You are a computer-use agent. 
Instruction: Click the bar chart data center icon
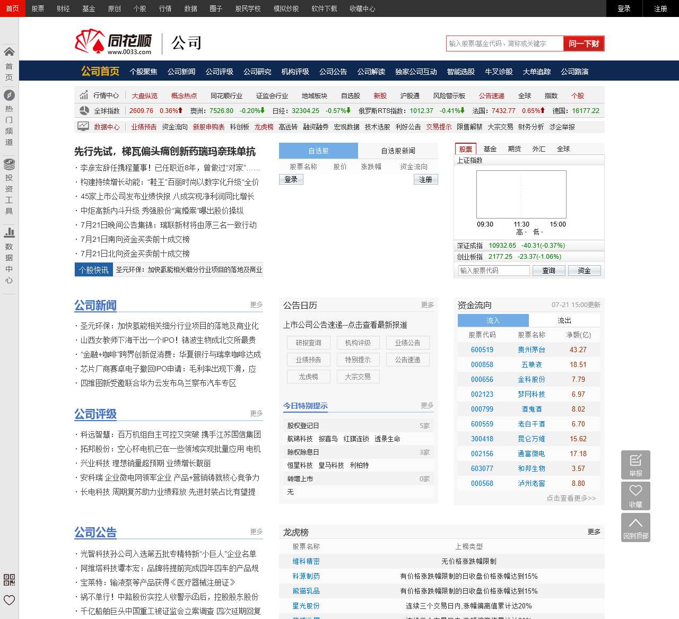9,232
